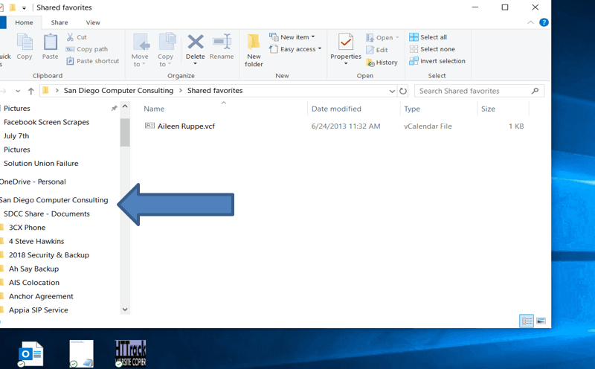Viewport: 595px width, 369px height.
Task: Click Shared favorites breadcrumb
Action: click(215, 90)
